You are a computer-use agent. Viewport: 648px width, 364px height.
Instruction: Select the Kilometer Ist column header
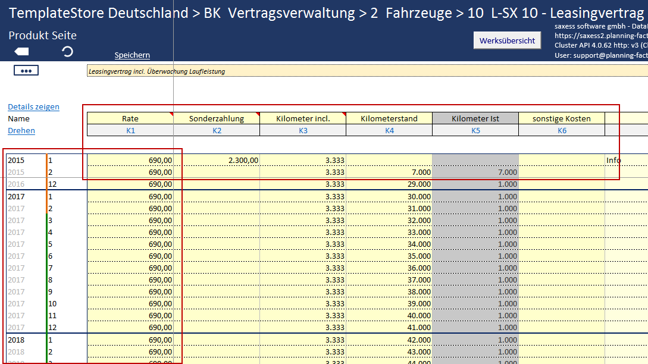pos(475,118)
